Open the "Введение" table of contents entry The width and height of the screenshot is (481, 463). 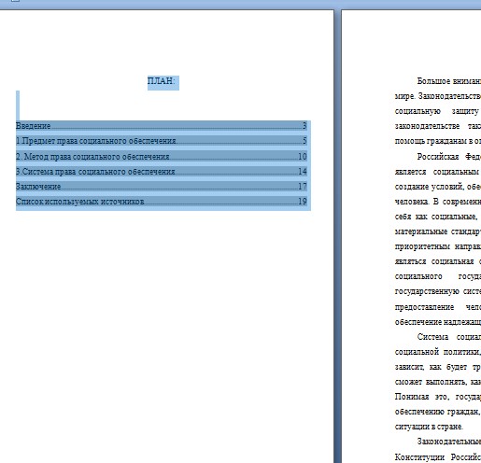(34, 126)
